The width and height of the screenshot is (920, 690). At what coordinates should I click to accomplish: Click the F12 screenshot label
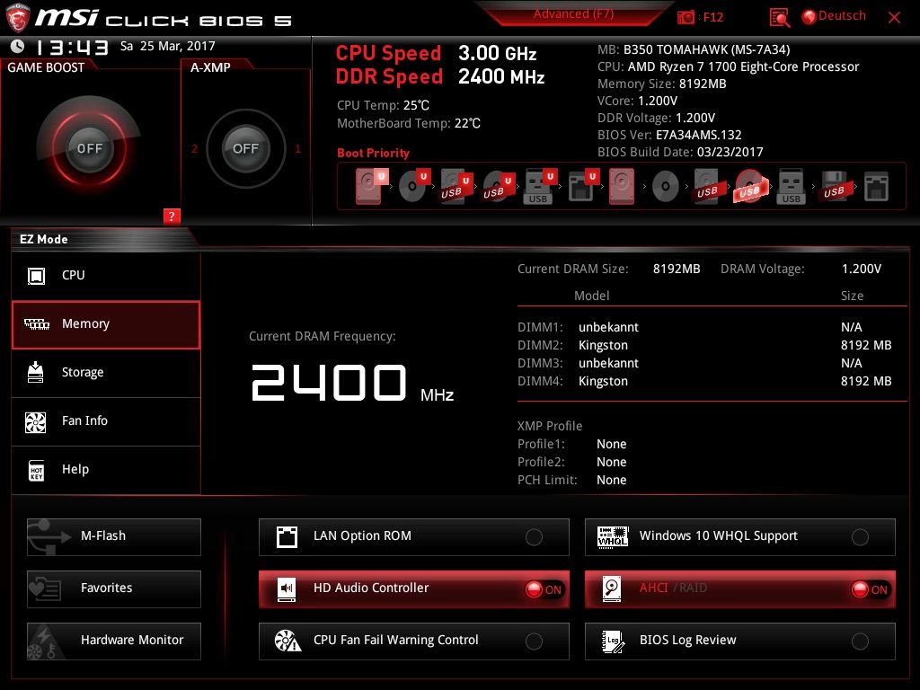point(712,18)
